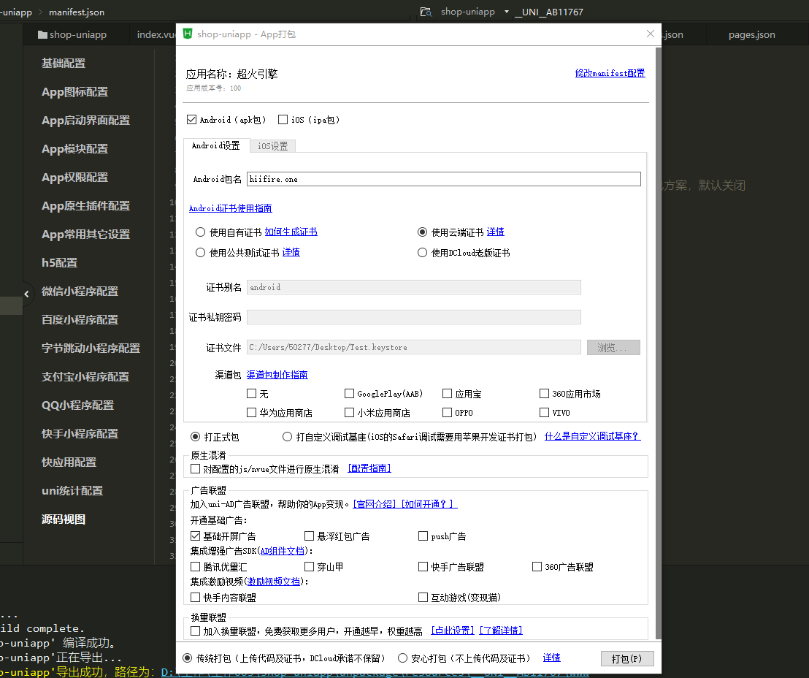The width and height of the screenshot is (809, 678).
Task: Enable 腾讯优量汇 checkbox
Action: [x=196, y=566]
